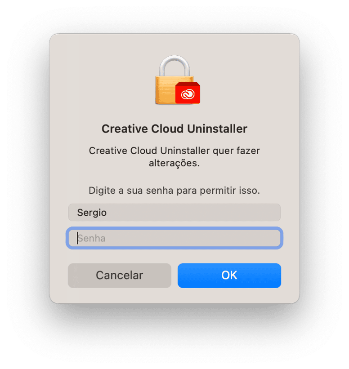349x369 pixels.
Task: Click the empty right side of the username field
Action: (x=212, y=213)
